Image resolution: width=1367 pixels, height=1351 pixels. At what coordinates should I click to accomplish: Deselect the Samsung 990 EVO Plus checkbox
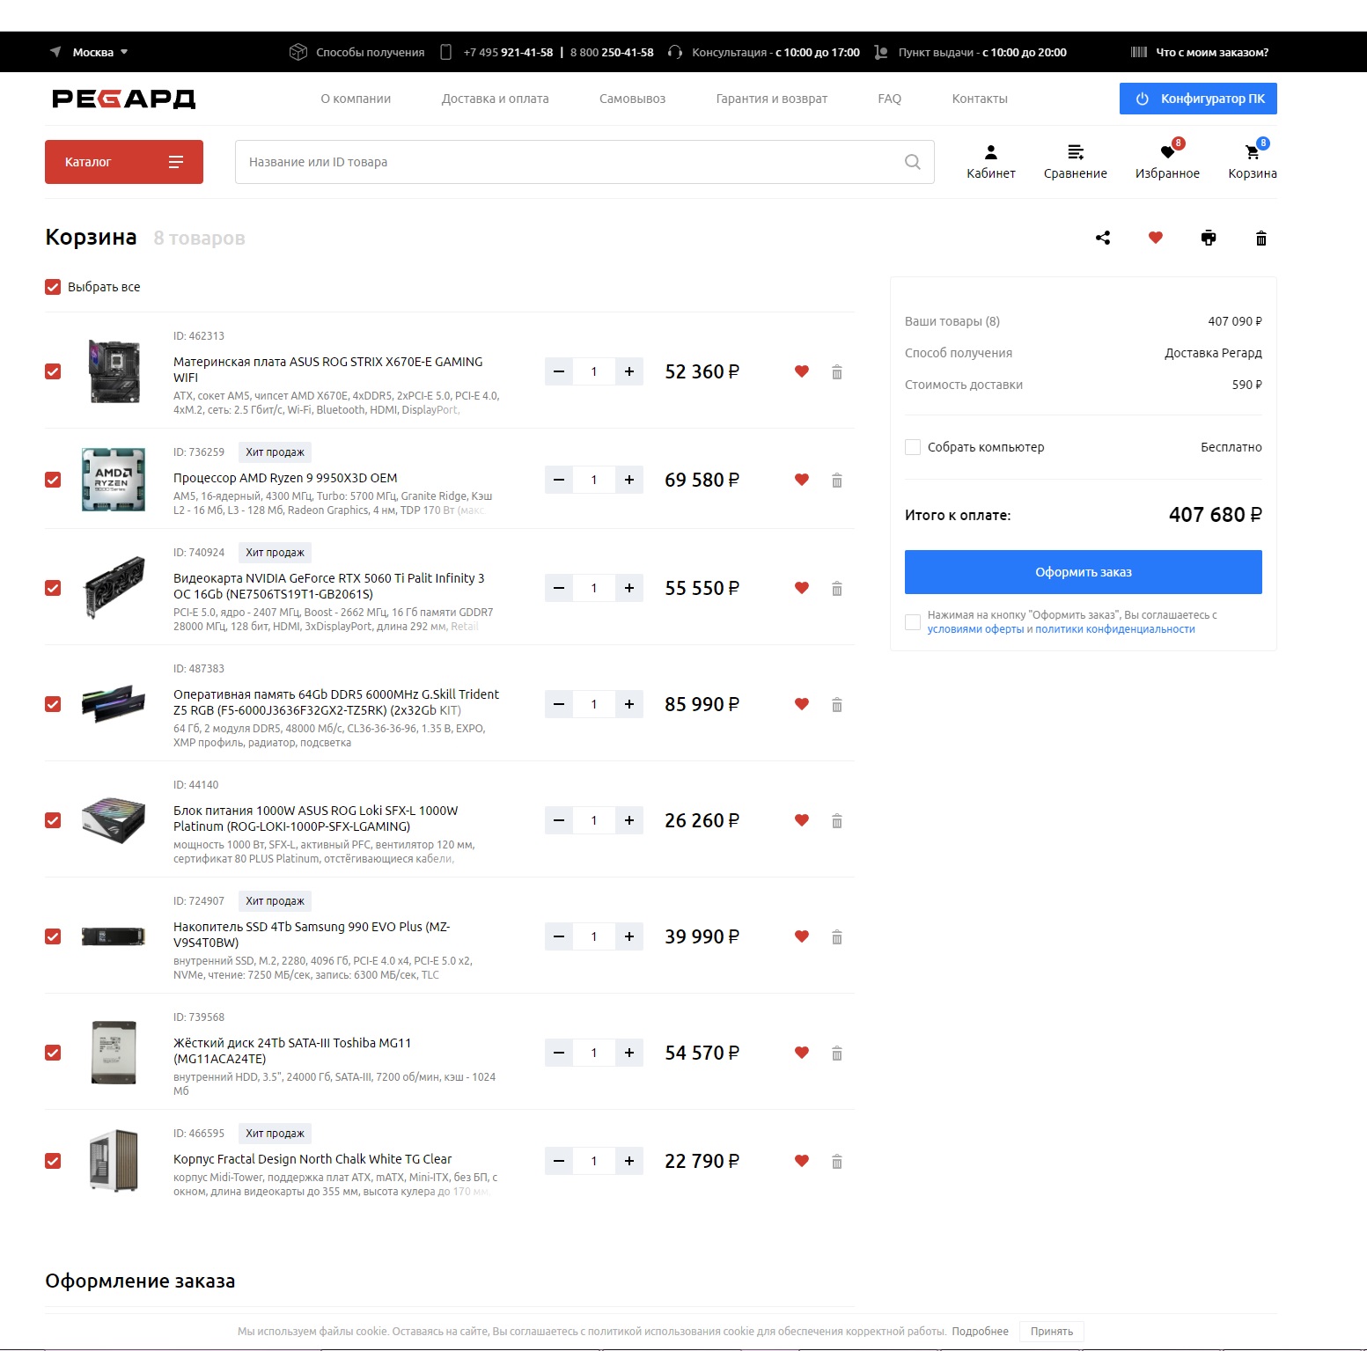click(x=53, y=936)
